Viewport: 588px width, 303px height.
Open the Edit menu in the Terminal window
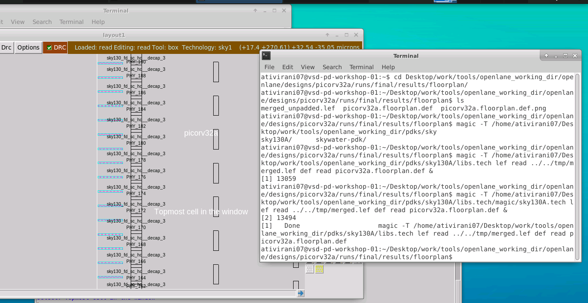[x=287, y=67]
